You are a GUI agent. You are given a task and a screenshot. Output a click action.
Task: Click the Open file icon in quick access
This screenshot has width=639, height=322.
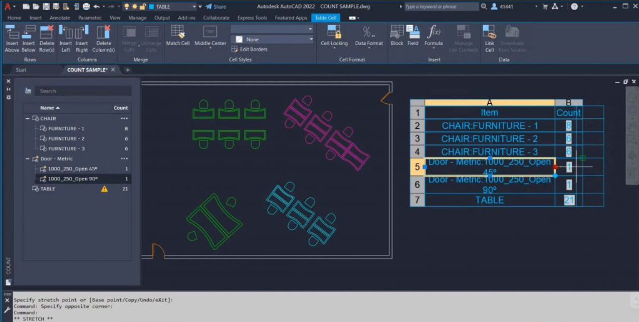click(x=36, y=7)
